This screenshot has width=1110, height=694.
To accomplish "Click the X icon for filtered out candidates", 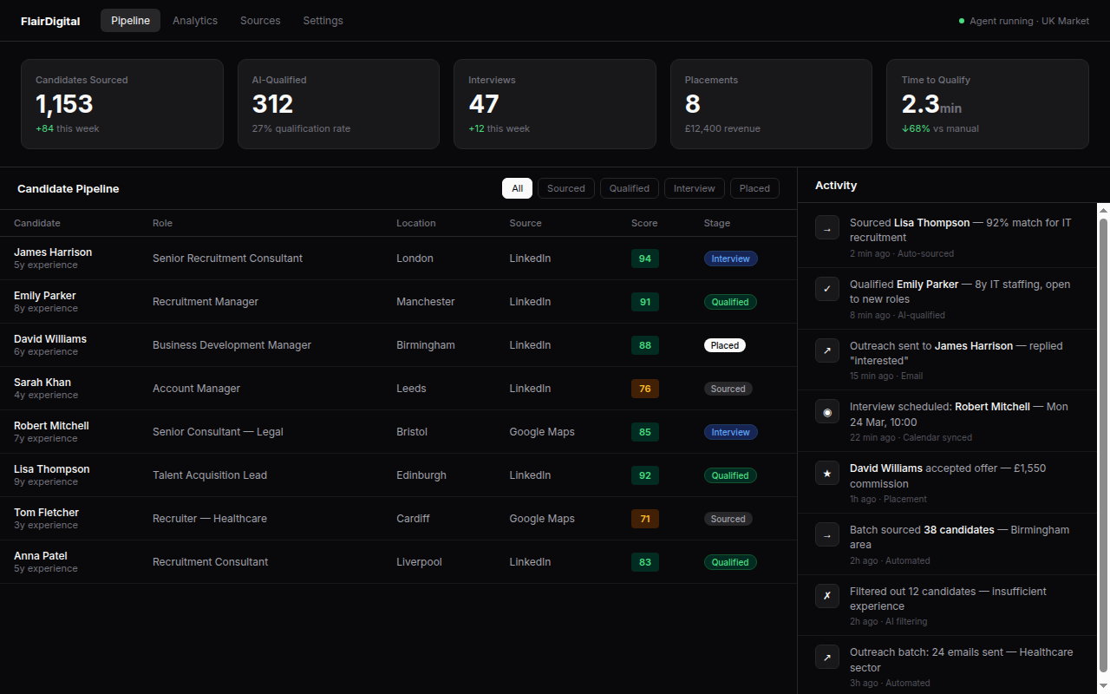I will (826, 596).
